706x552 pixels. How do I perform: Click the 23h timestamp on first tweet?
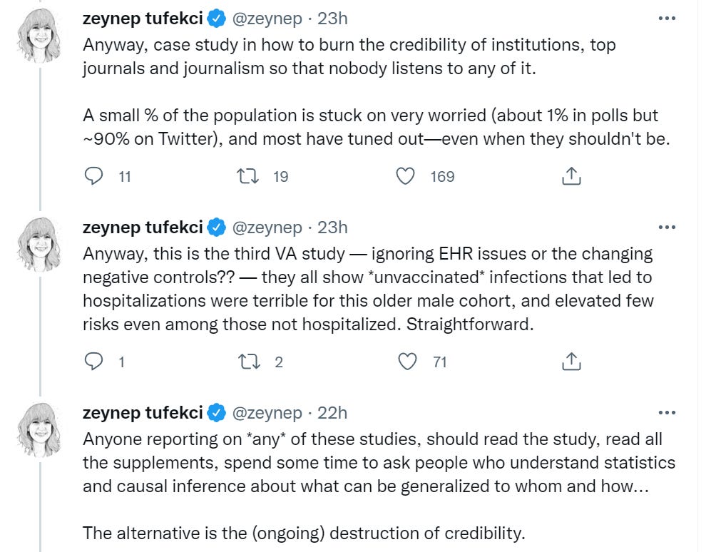[332, 19]
